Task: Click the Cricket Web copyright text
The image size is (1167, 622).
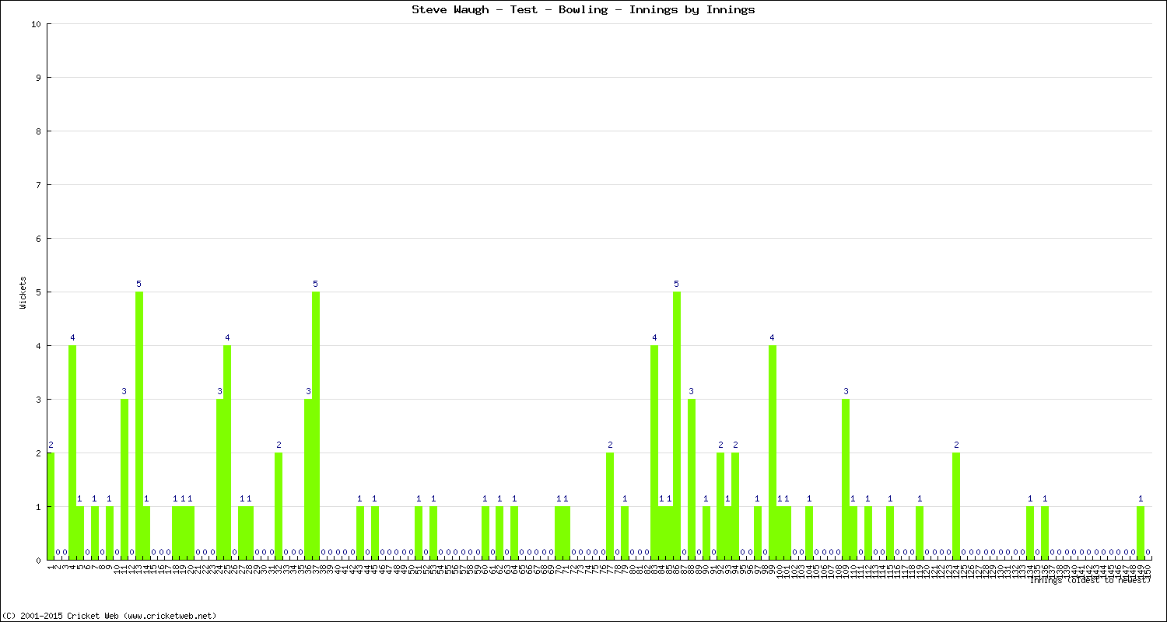Action: tap(109, 615)
